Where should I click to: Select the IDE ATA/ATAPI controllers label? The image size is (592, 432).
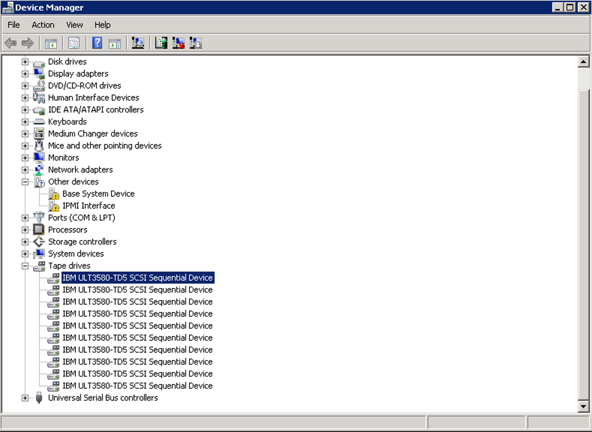(96, 110)
